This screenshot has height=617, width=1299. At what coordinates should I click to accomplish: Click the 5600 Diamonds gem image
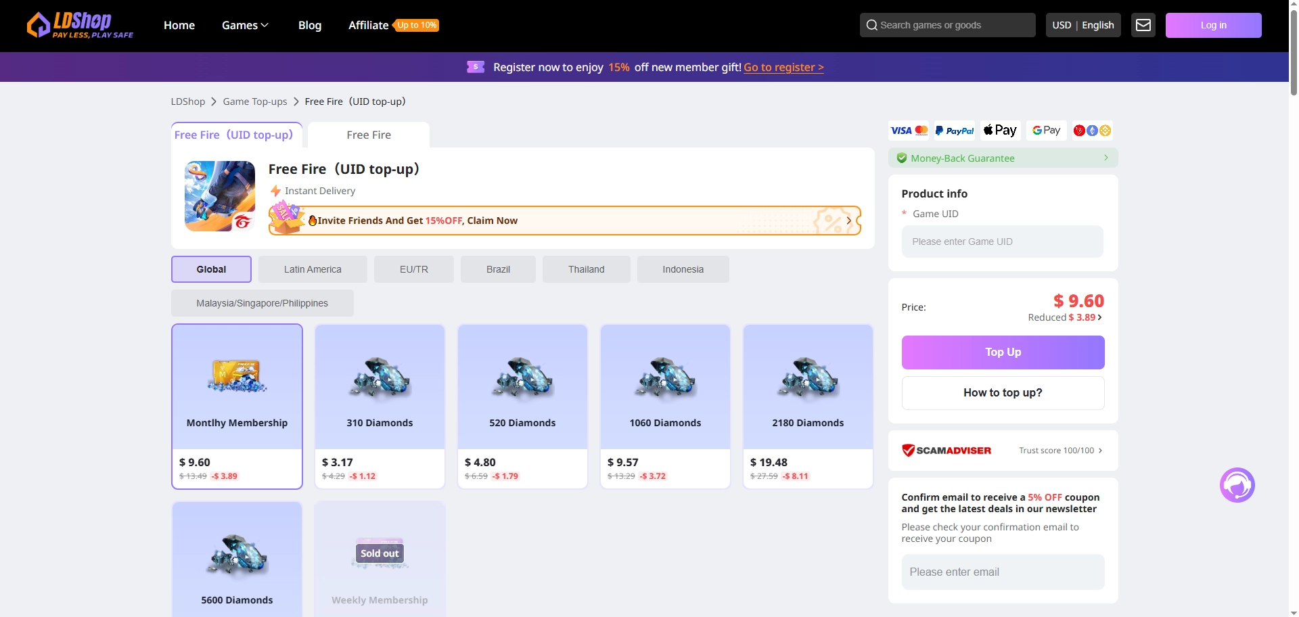237,556
